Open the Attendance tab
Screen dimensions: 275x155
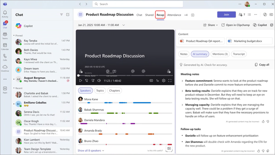[x=174, y=15]
